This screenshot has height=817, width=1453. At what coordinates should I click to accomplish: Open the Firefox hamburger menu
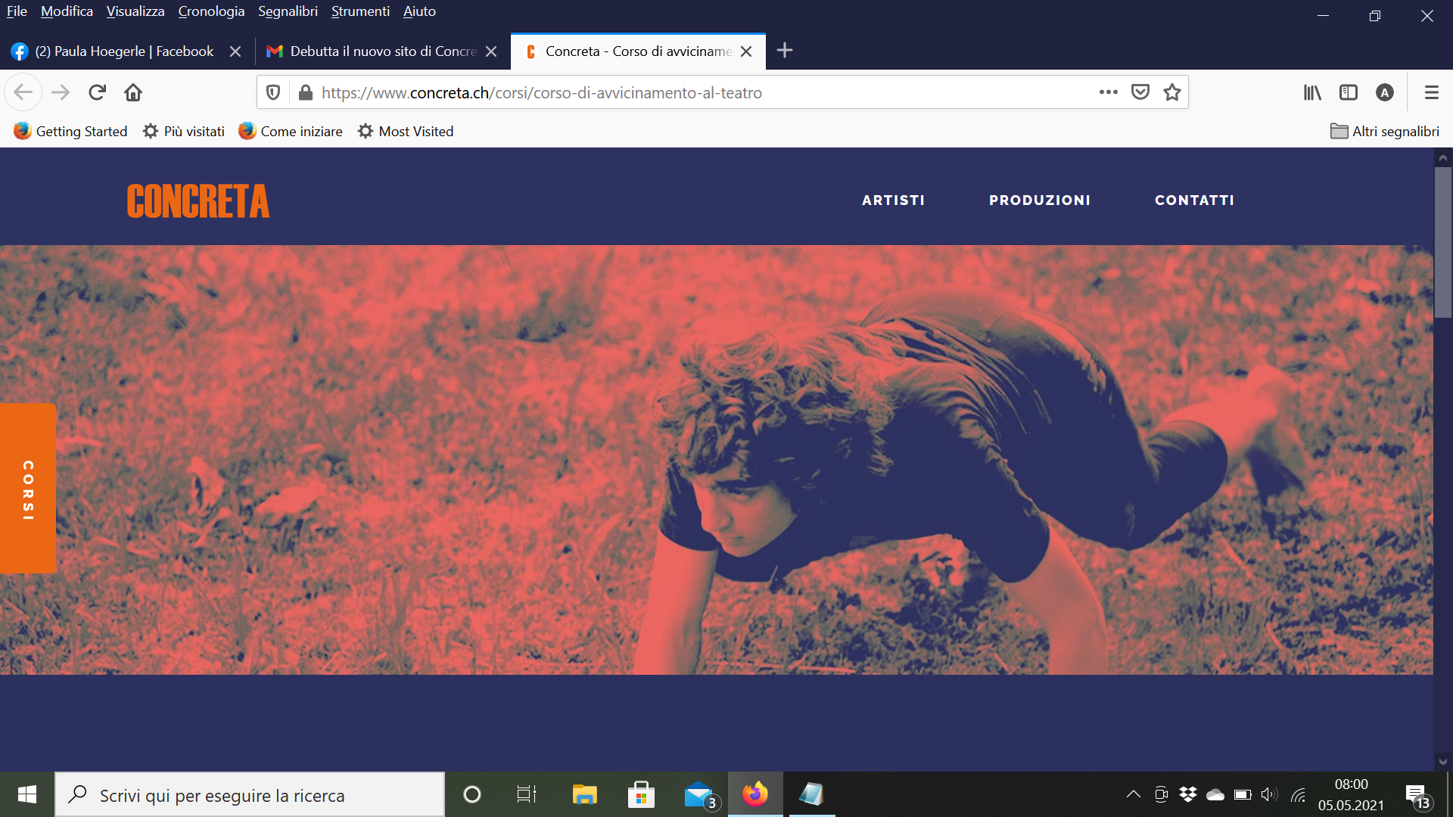pos(1432,92)
